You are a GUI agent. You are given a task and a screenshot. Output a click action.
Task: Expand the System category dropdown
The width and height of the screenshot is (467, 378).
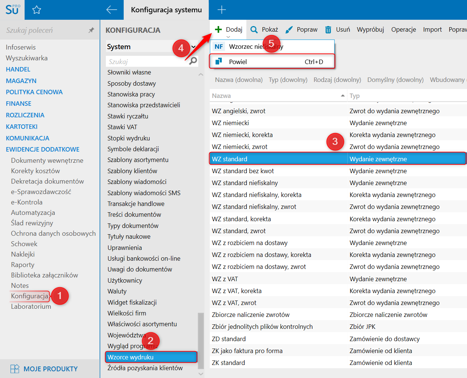(193, 47)
